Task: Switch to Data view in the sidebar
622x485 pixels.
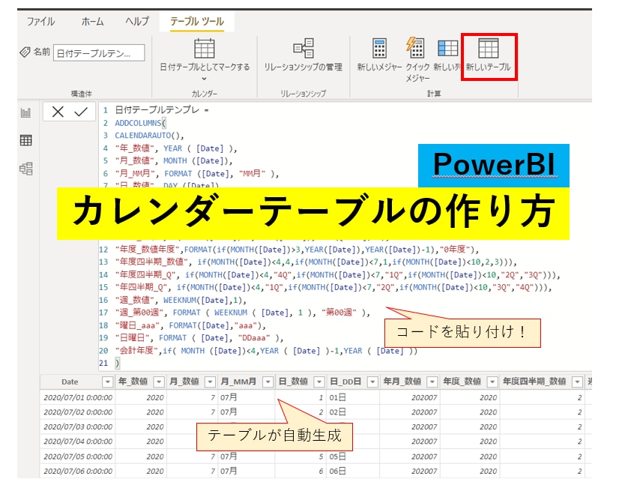Action: click(x=25, y=140)
